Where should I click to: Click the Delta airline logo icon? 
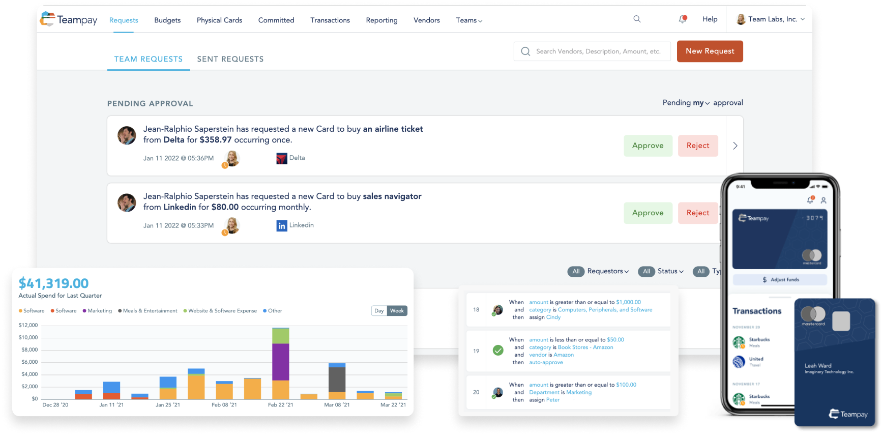(282, 158)
